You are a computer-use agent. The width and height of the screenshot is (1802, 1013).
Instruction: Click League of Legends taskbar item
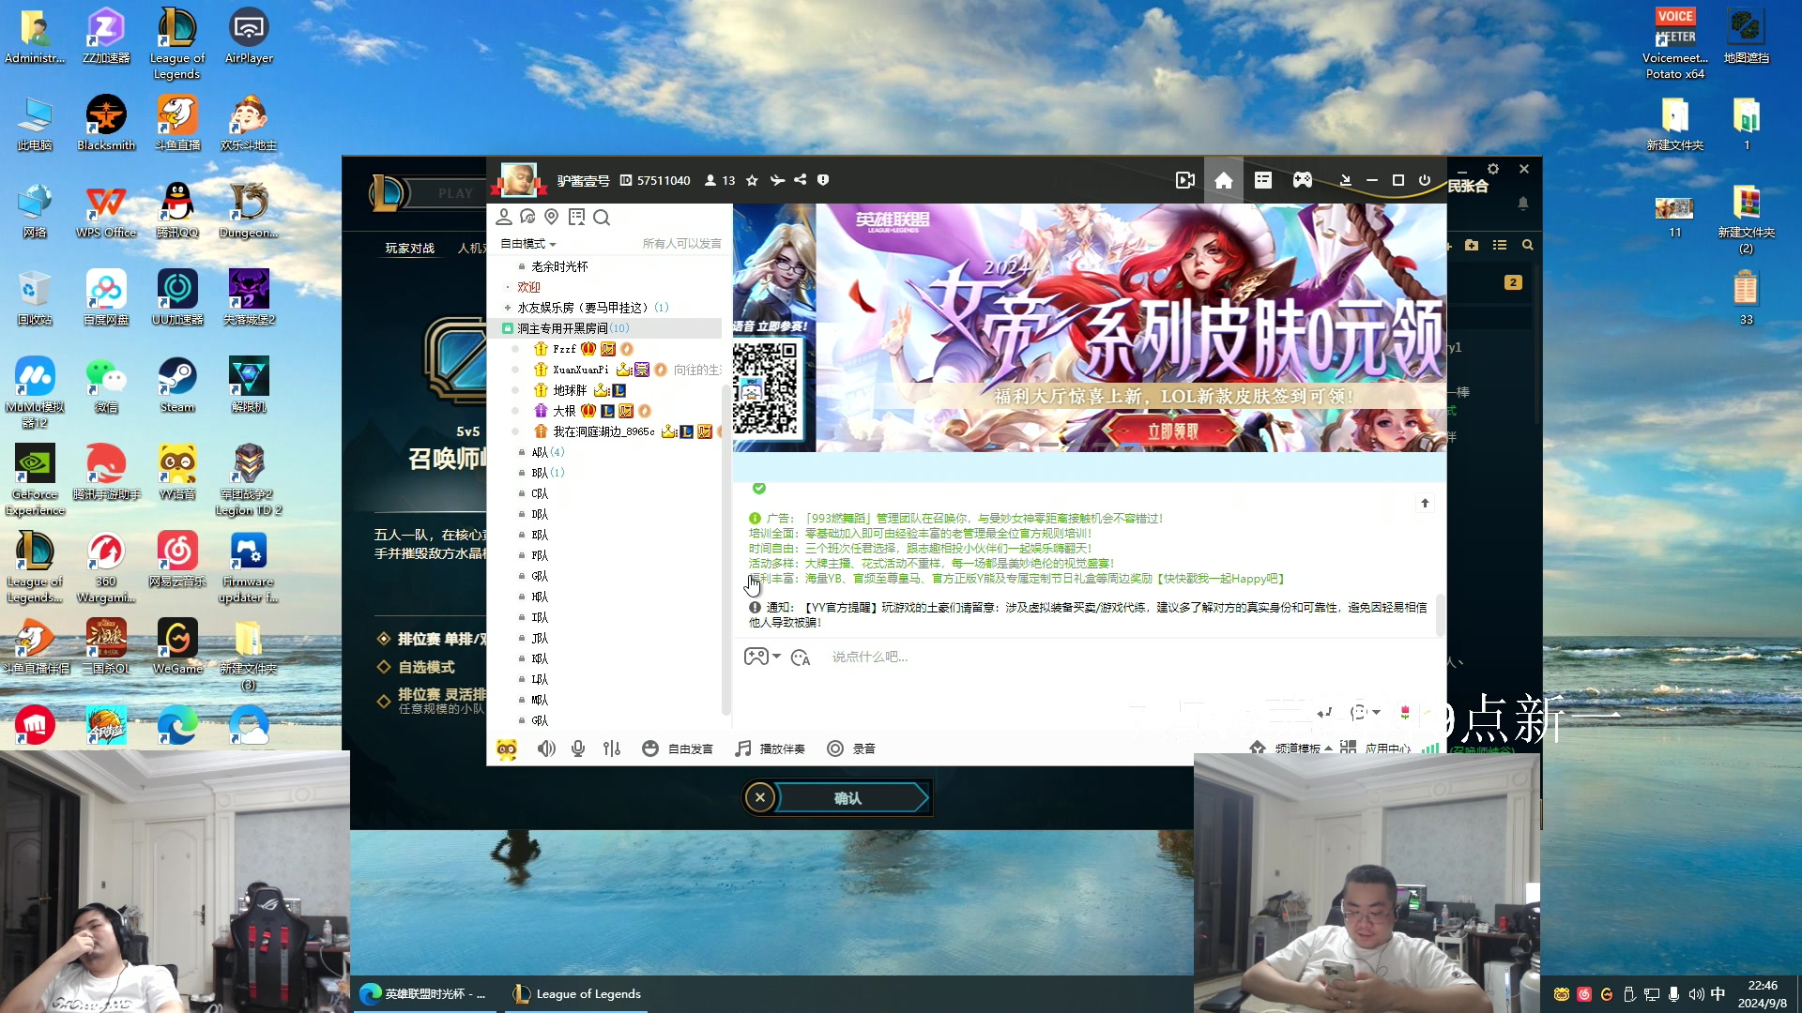[578, 994]
